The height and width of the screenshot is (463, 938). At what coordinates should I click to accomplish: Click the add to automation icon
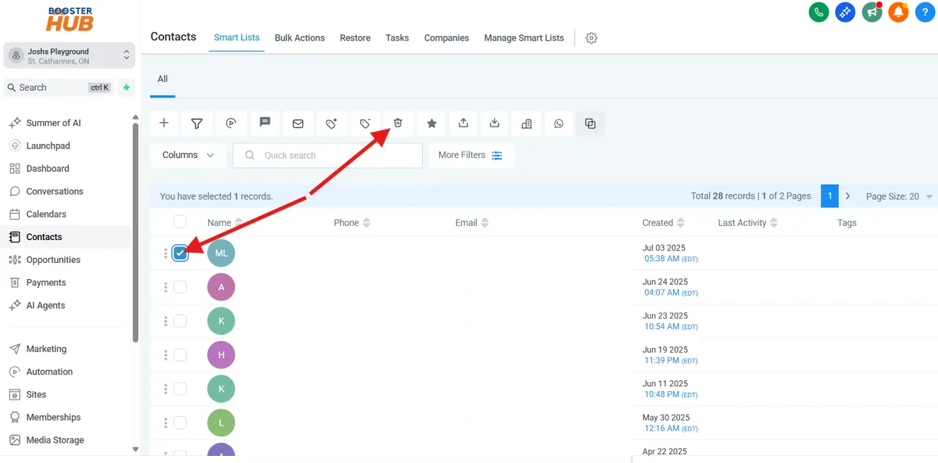(x=231, y=124)
